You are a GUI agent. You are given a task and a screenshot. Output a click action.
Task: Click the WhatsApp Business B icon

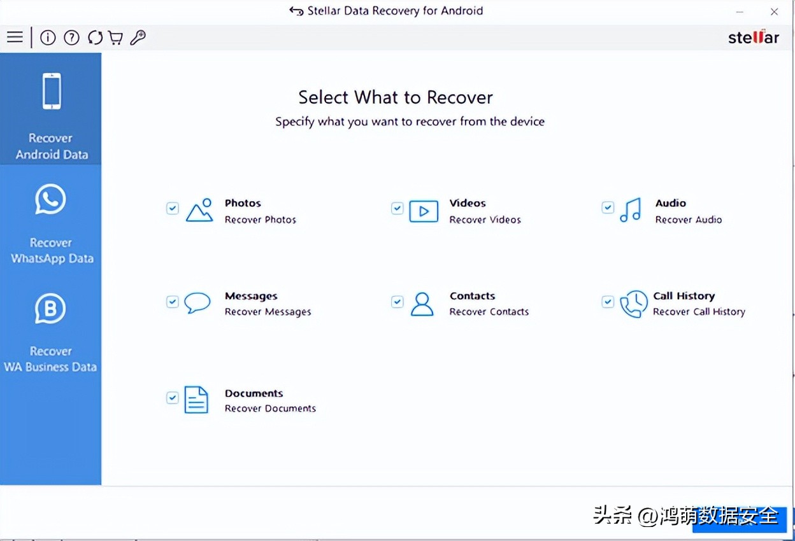pyautogui.click(x=50, y=309)
